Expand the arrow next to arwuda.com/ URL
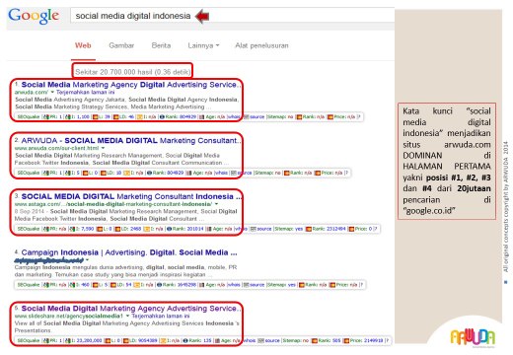The height and width of the screenshot is (355, 513). 52,92
